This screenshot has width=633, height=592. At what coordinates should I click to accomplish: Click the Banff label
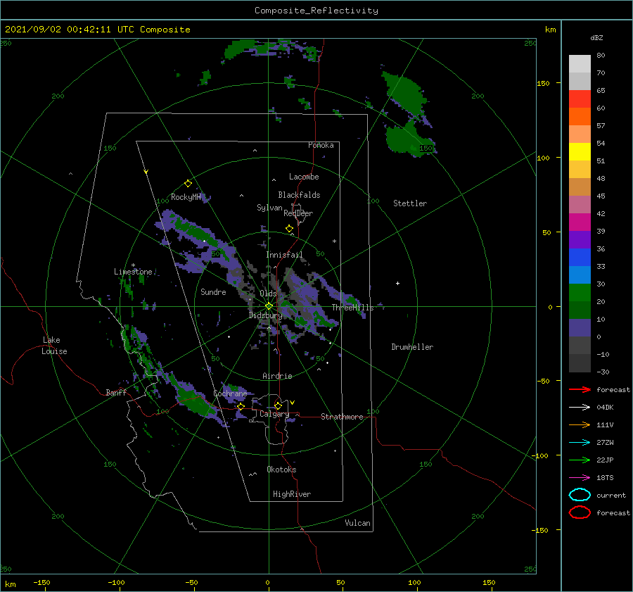coord(116,392)
